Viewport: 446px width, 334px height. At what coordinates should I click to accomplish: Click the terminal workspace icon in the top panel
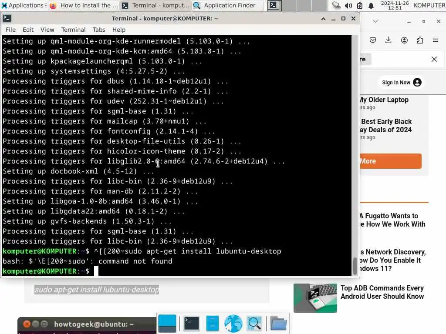pos(274,5)
